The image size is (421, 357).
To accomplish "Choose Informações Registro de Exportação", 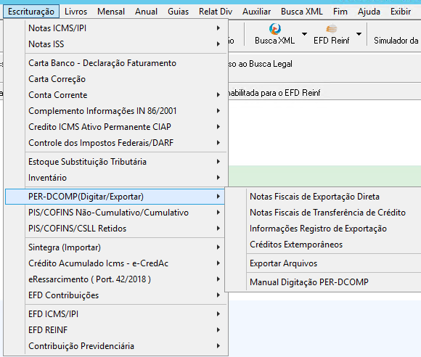I will (318, 229).
